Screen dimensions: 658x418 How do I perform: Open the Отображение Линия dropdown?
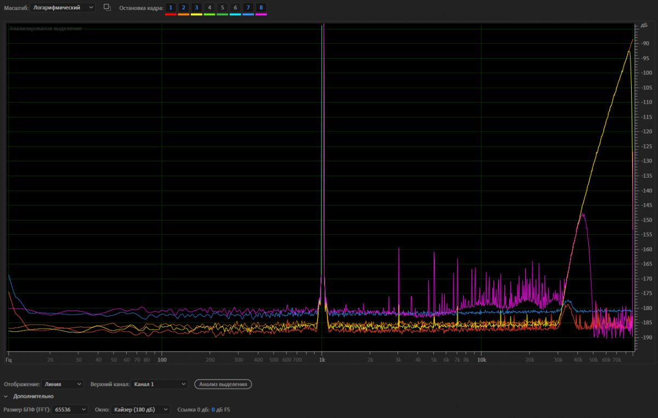point(63,384)
